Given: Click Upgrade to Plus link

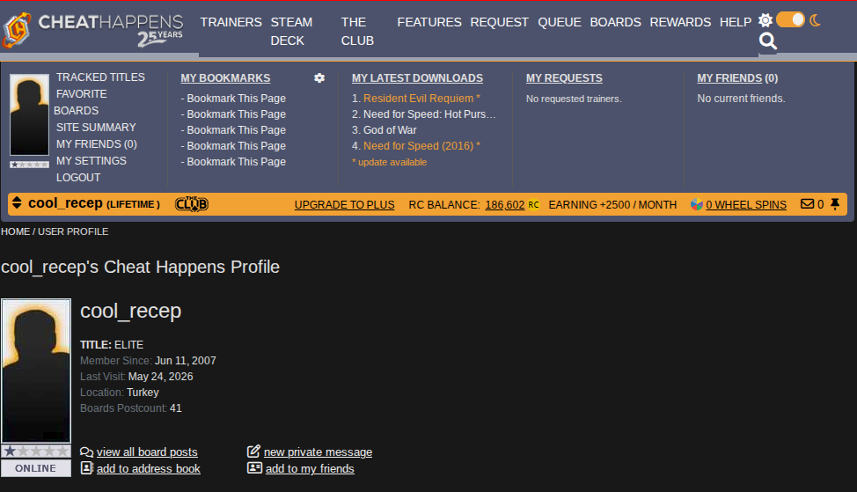Looking at the screenshot, I should (344, 205).
